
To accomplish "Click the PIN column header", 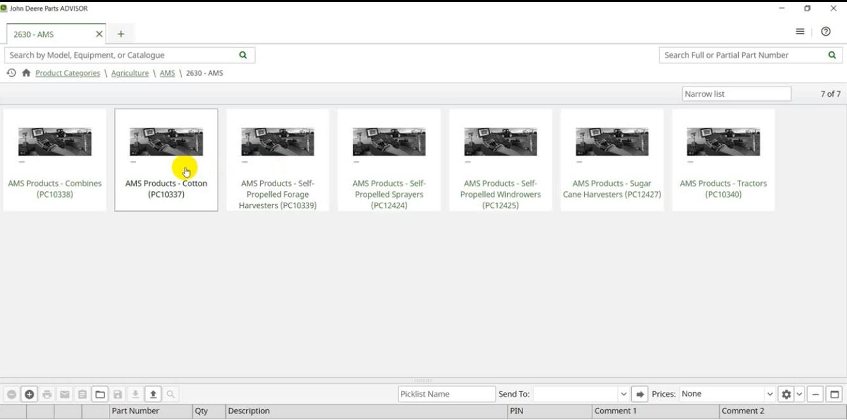I will tap(550, 412).
